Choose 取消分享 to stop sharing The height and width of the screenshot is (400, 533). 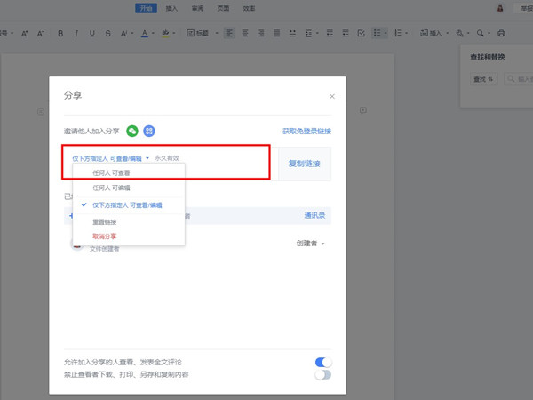(104, 236)
